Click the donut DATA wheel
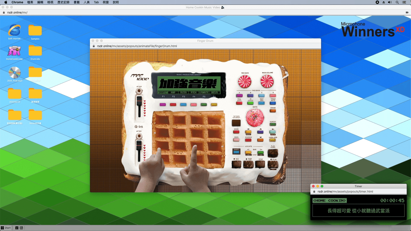Viewport: 411px width, 231px height. point(255,117)
